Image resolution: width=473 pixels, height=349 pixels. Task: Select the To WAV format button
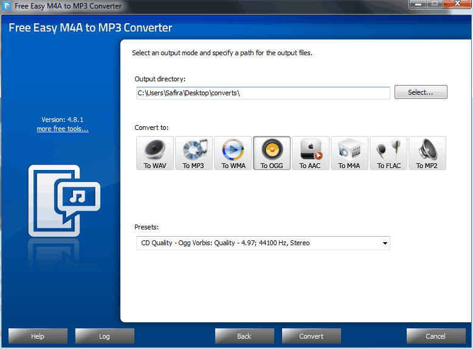coord(155,153)
